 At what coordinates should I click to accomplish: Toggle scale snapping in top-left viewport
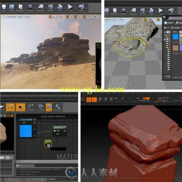coord(84,17)
